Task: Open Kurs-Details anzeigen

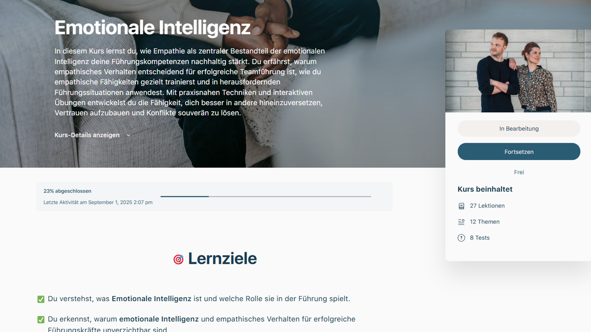Action: click(x=87, y=135)
